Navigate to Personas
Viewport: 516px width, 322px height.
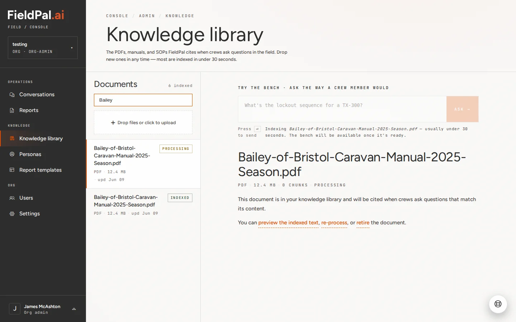[x=43, y=154]
